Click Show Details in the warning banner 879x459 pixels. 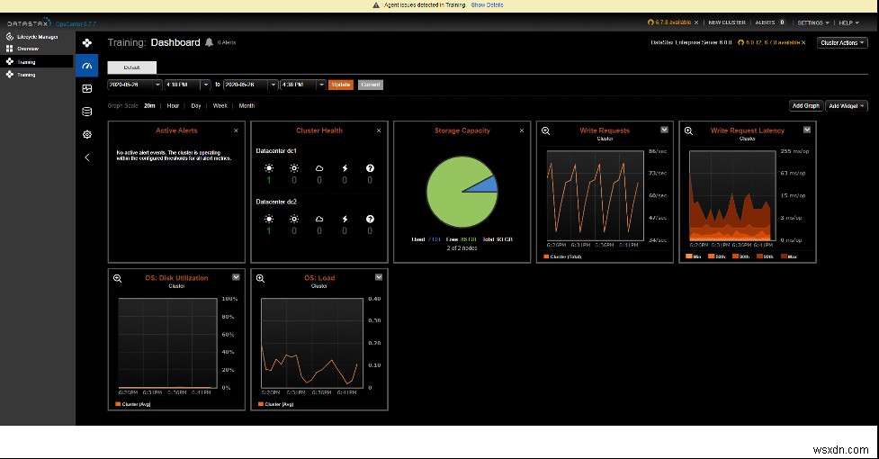tap(487, 5)
